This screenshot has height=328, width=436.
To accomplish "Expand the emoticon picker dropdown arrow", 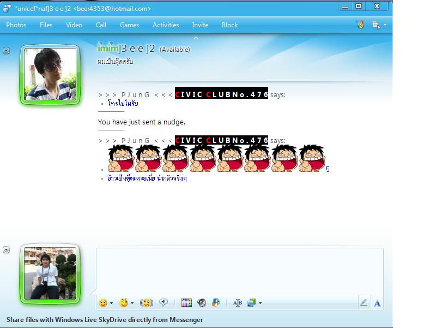I will (112, 303).
